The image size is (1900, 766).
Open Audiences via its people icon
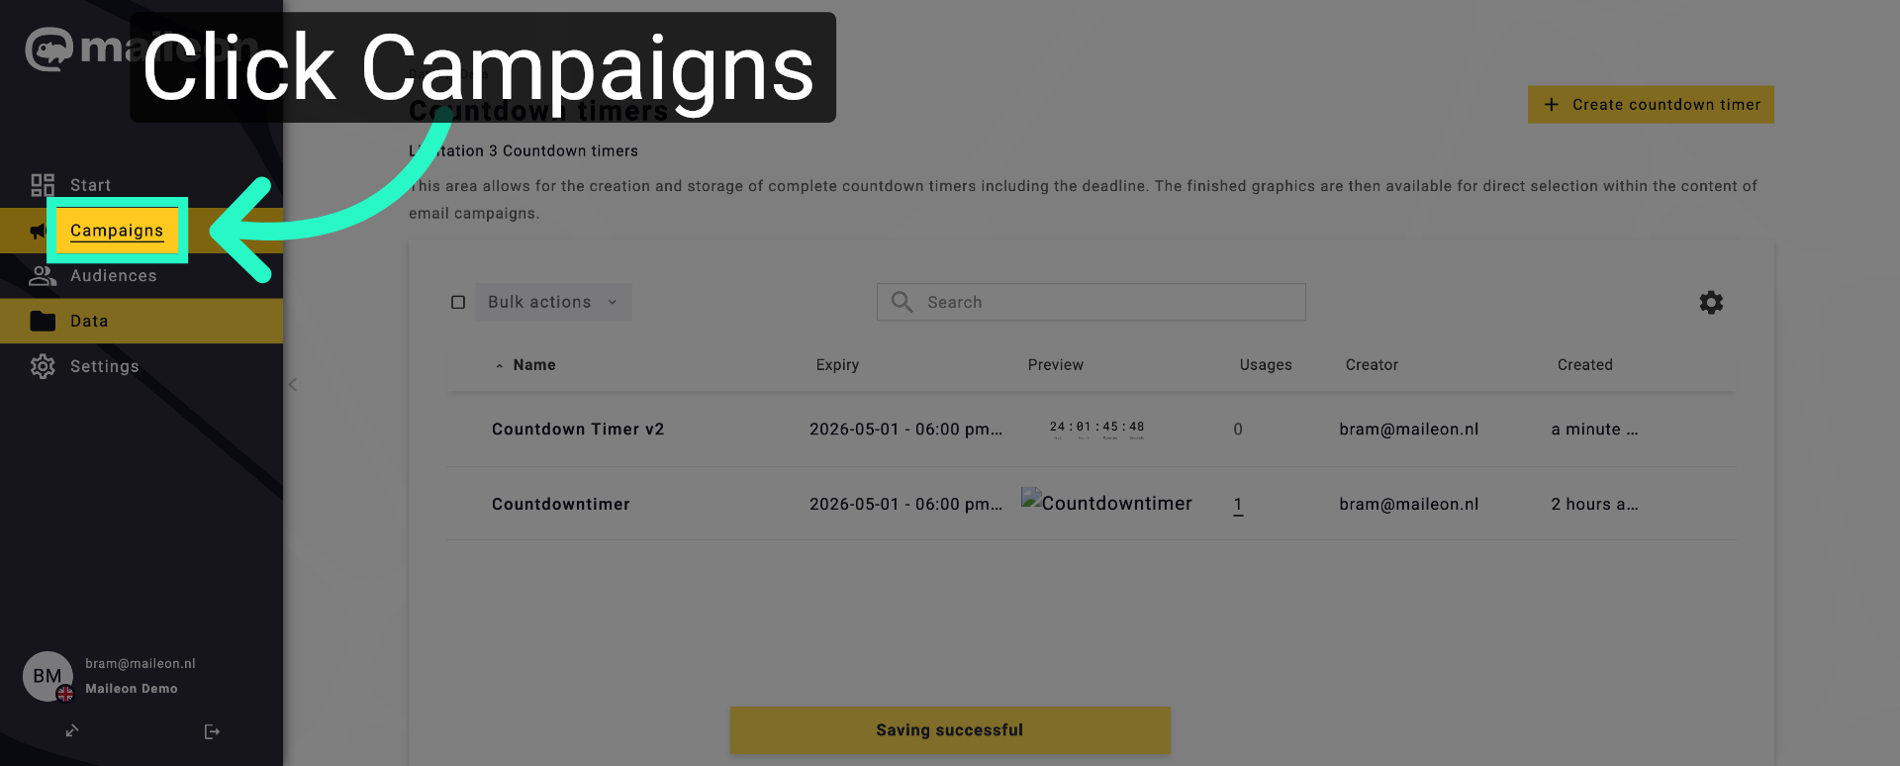click(42, 275)
